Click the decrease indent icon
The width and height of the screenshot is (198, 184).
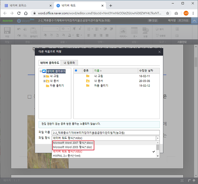point(105,29)
